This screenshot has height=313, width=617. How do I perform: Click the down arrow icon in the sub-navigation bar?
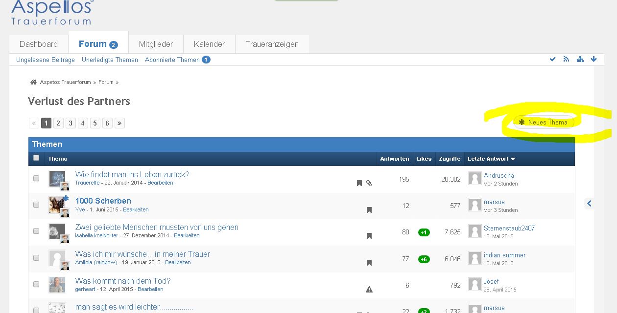(593, 60)
